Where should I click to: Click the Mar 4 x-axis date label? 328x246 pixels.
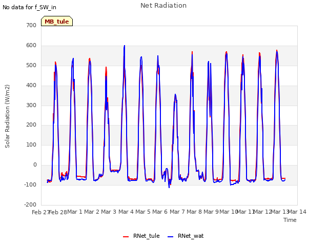pos(126,212)
